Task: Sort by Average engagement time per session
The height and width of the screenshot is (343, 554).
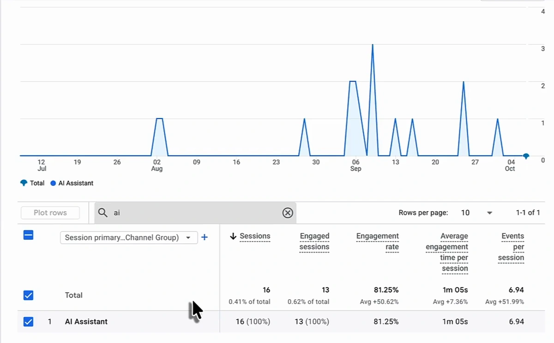Action: click(447, 252)
